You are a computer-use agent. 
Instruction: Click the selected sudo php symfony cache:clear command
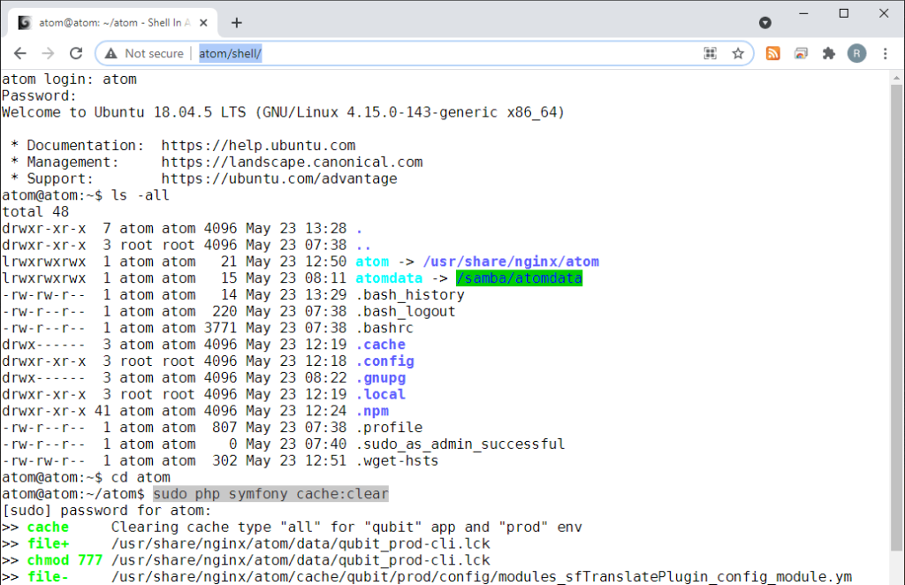click(x=270, y=495)
